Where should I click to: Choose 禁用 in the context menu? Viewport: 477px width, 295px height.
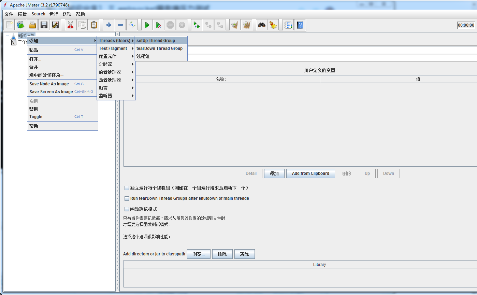tap(62, 109)
